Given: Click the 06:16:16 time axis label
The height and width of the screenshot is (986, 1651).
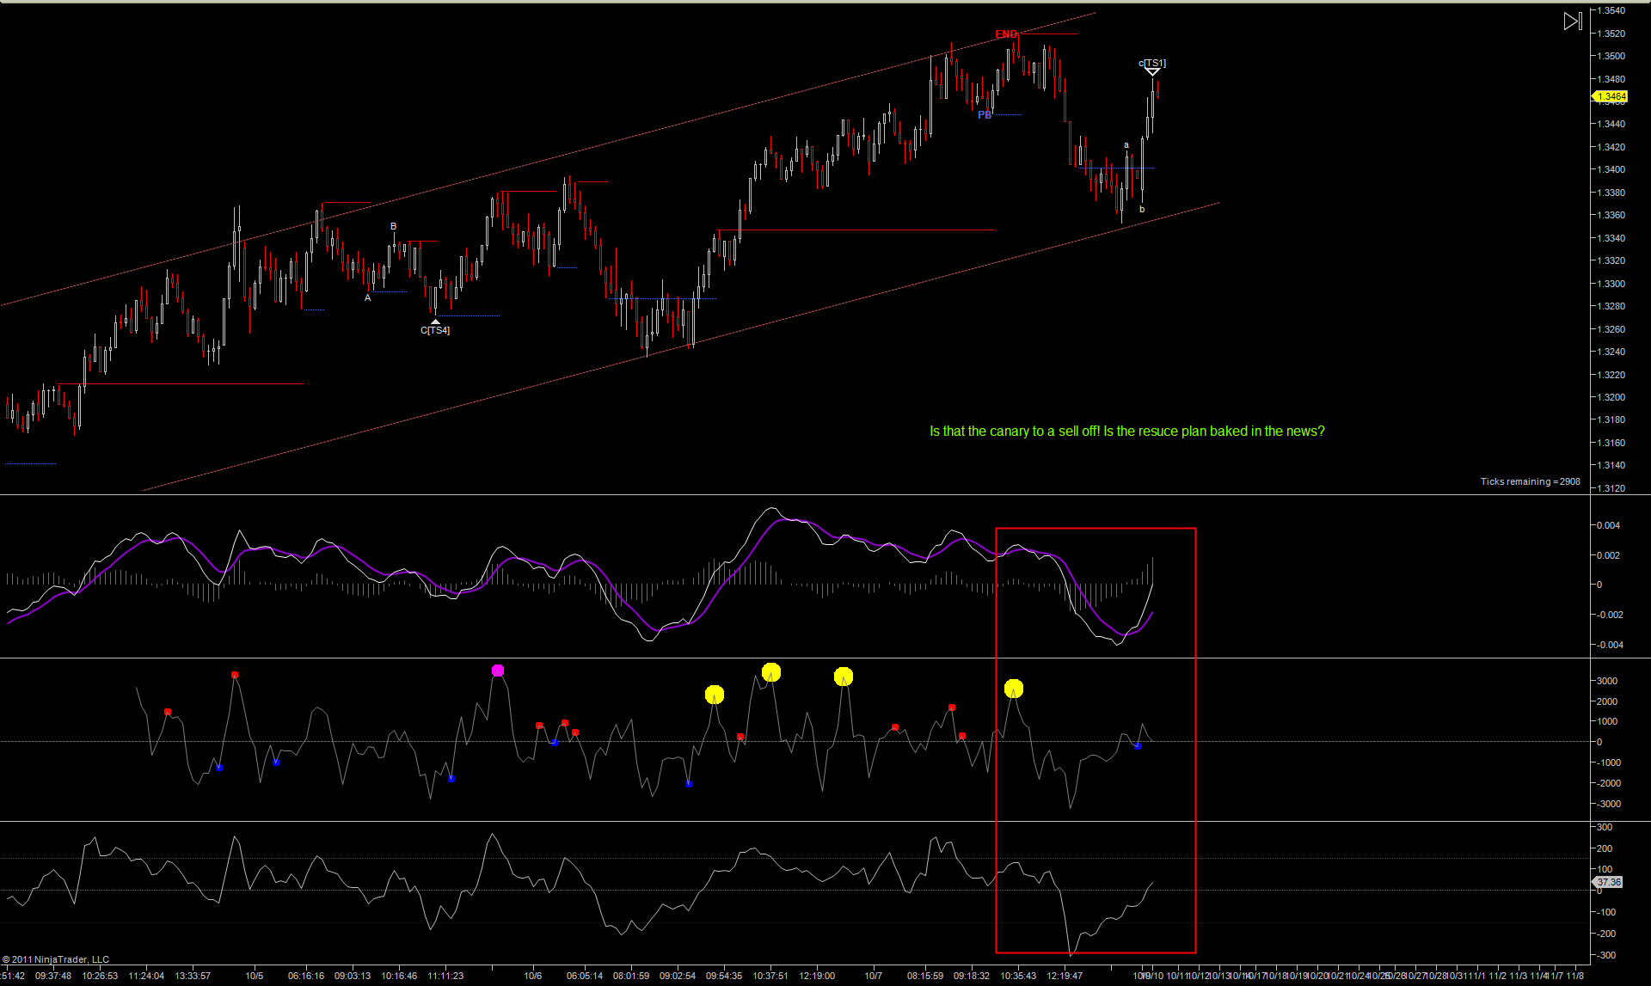Looking at the screenshot, I should pos(306,976).
